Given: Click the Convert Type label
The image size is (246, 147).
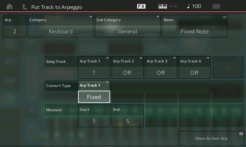Looking at the screenshot, I should click(58, 86).
